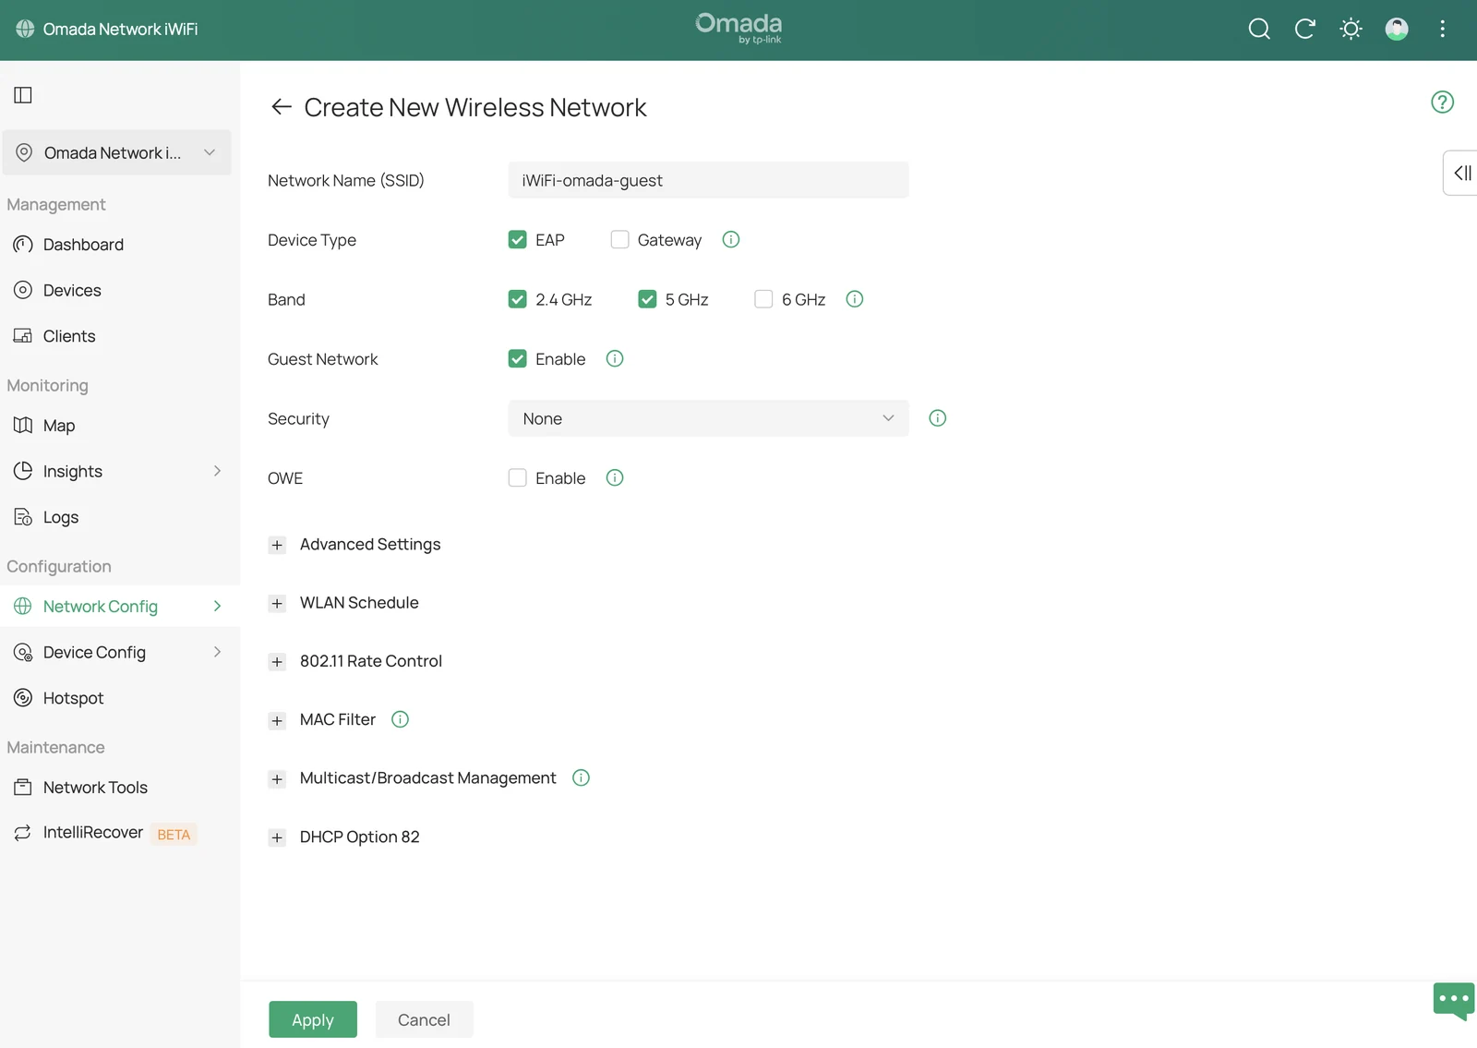Viewport: 1477px width, 1048px height.
Task: Click the Band info icon
Action: tap(855, 299)
